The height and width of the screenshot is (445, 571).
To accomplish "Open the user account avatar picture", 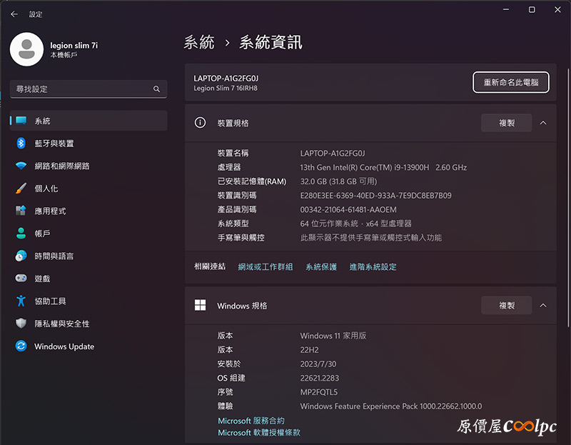I will (26, 49).
